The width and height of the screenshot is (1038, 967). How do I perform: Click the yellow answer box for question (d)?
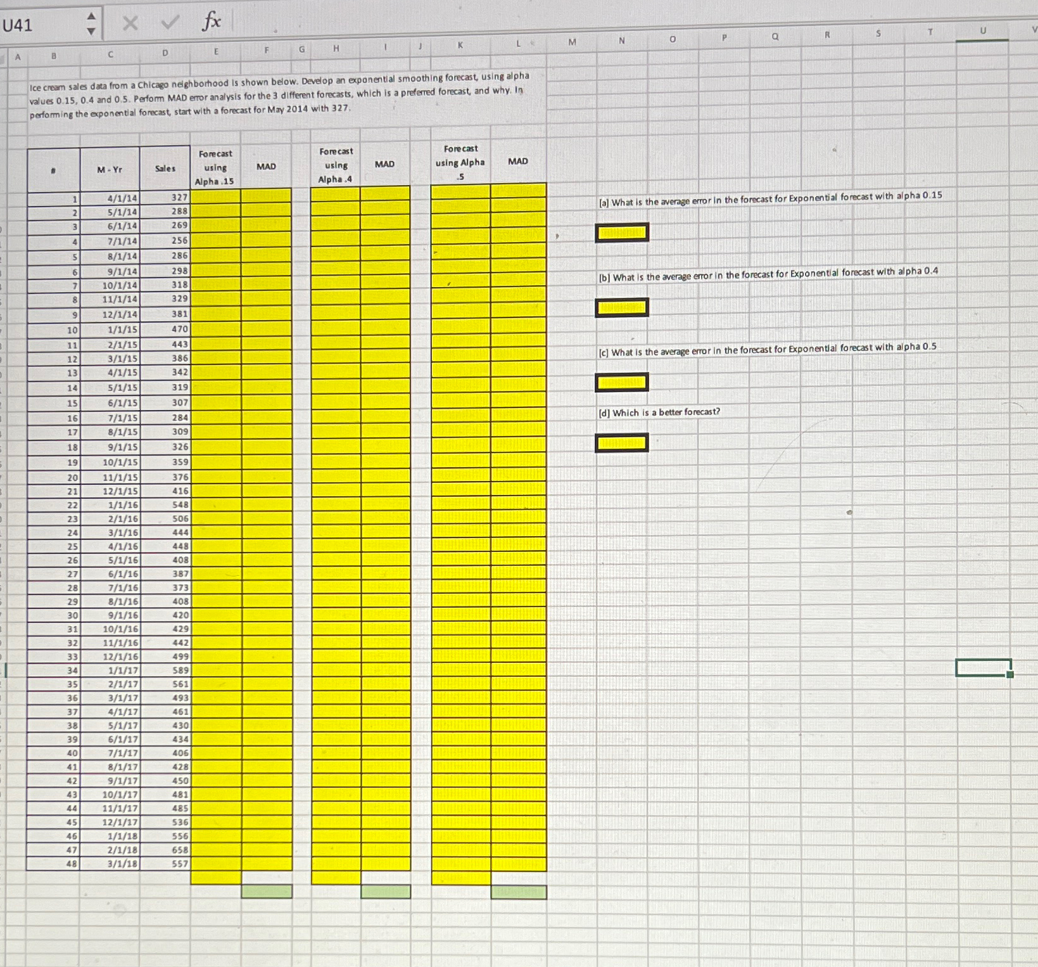(x=622, y=442)
